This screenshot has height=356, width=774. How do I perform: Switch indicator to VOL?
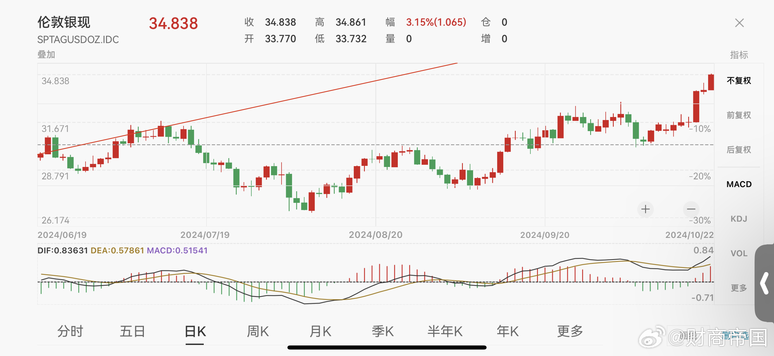(x=739, y=253)
